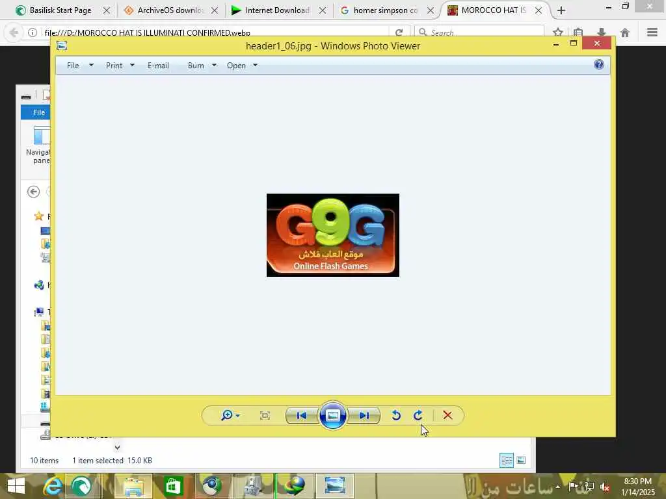Open the Action Center flag icon

click(573, 486)
